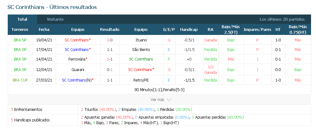Click the 2-0 result against Ituano
Image resolution: width=316 pixels, height=130 pixels.
110,40
